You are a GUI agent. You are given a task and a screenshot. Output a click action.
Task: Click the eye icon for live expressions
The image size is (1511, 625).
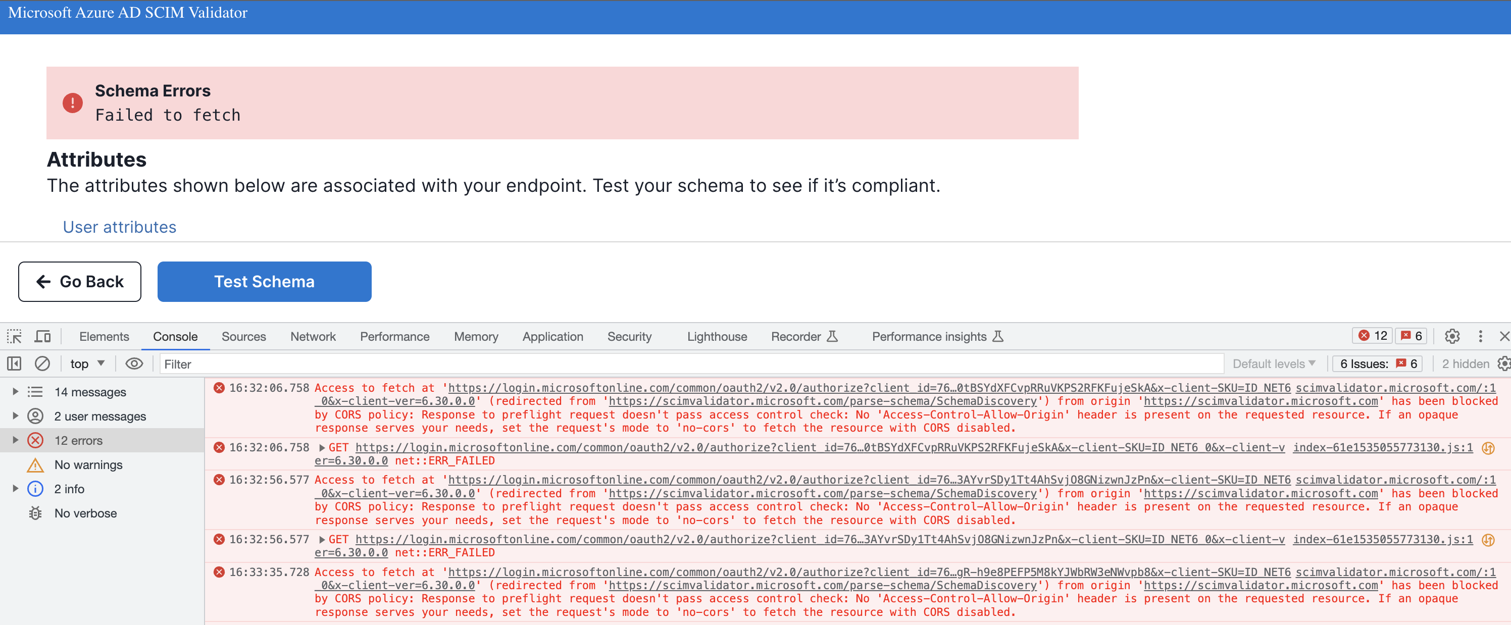[x=134, y=363]
